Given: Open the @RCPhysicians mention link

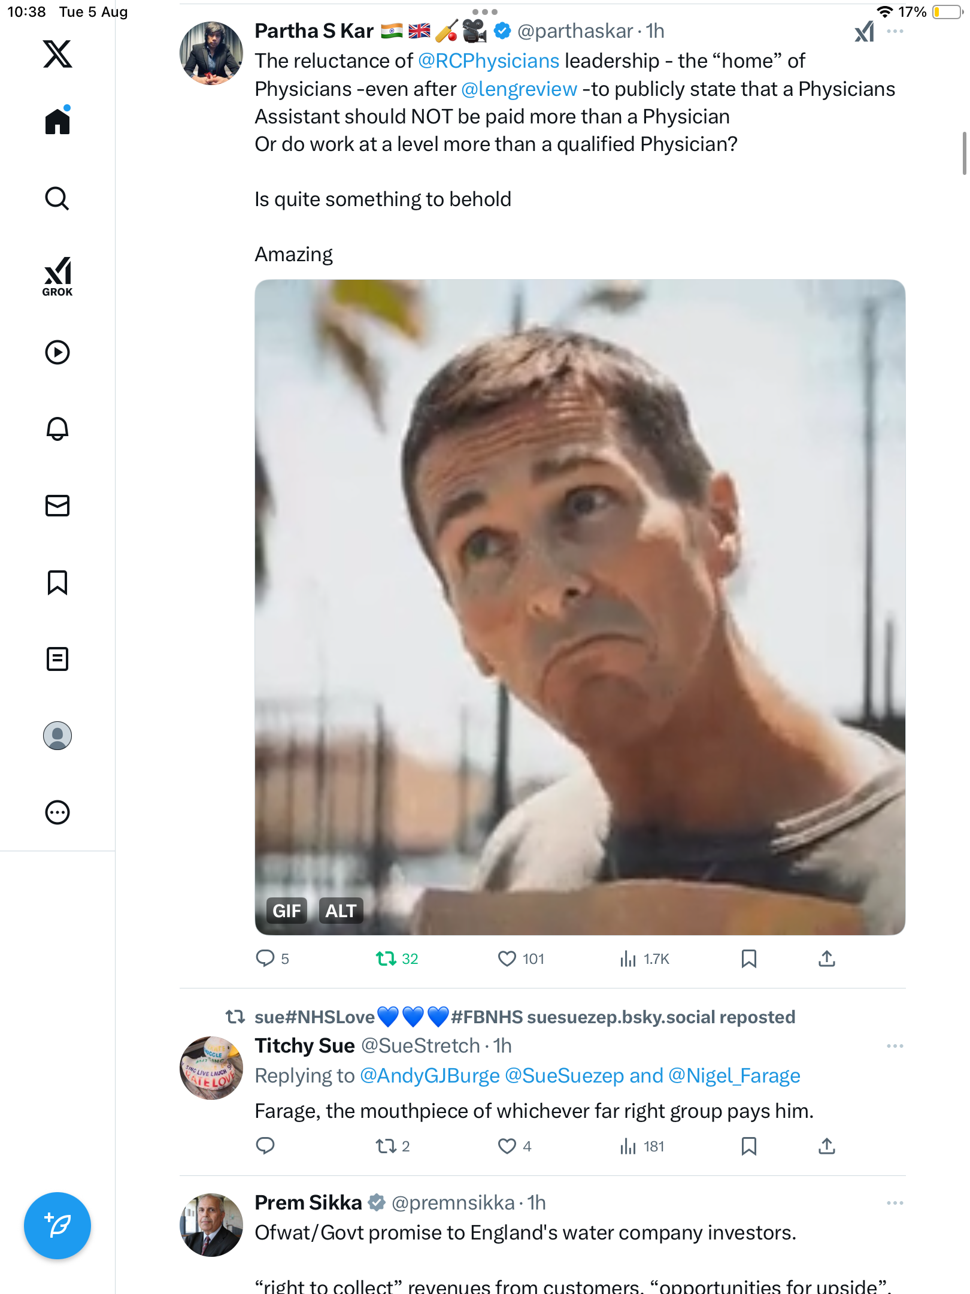Looking at the screenshot, I should pos(489,61).
